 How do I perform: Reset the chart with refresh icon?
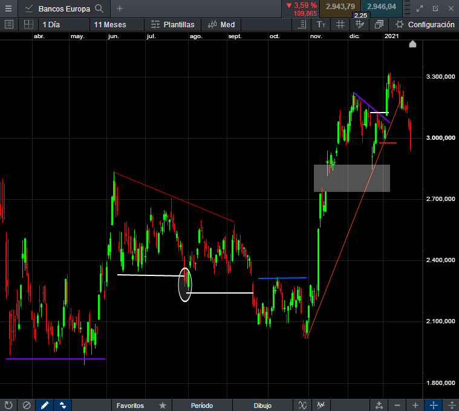click(8, 405)
